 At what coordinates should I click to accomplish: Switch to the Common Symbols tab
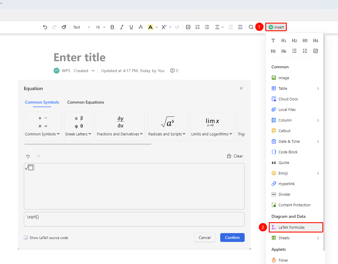pyautogui.click(x=42, y=102)
